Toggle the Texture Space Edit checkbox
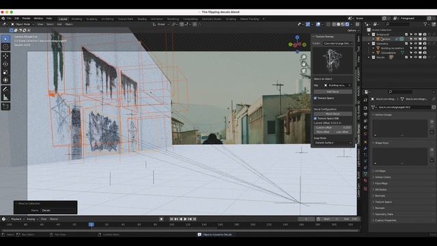437x246 pixels. click(315, 118)
